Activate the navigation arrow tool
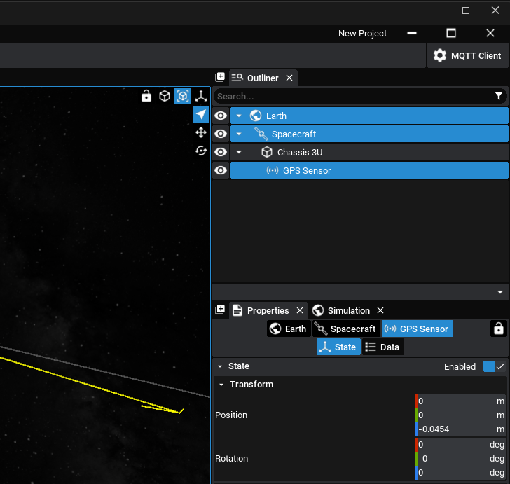This screenshot has height=484, width=510. pyautogui.click(x=201, y=114)
